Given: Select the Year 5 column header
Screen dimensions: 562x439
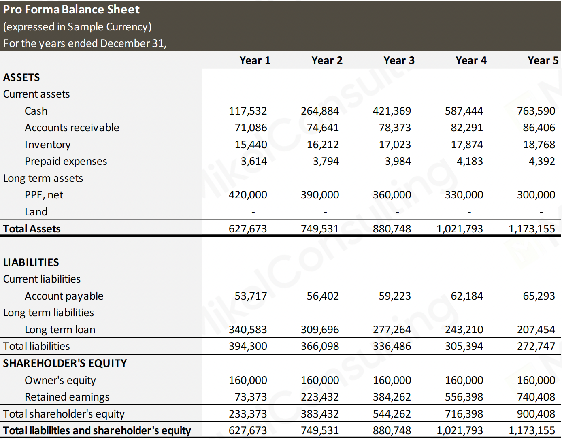Looking at the screenshot, I should 543,60.
